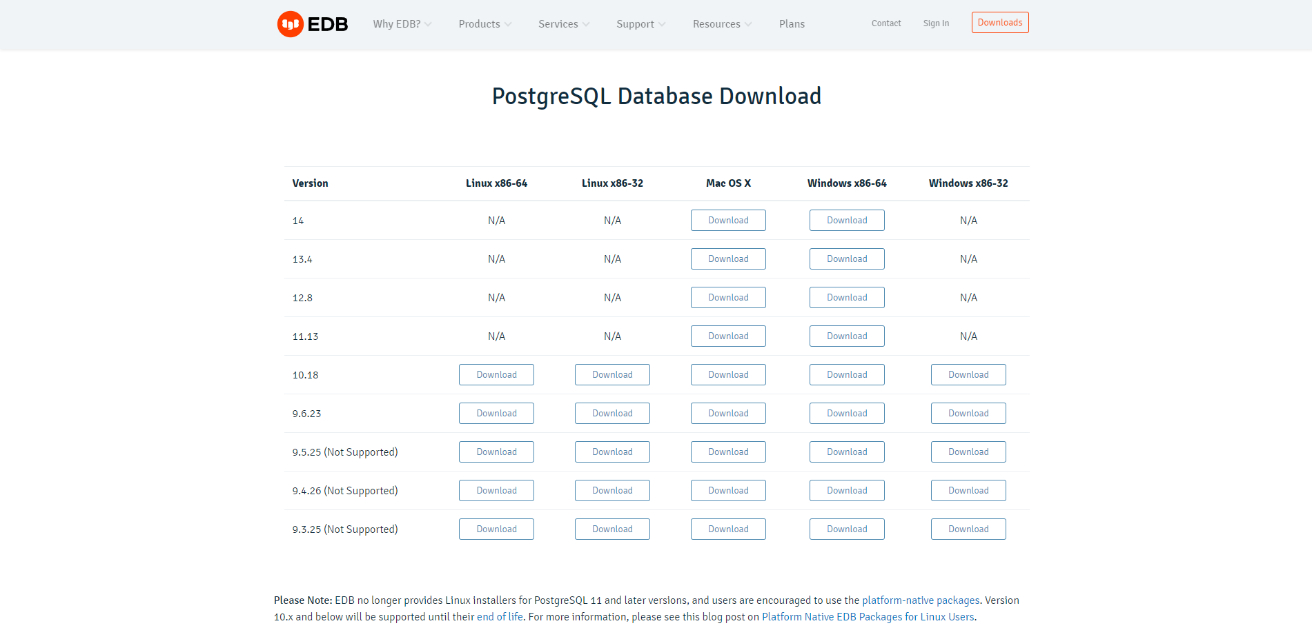1312x628 pixels.
Task: Download version 9.3.25 for Linux x86-64
Action: pos(496,529)
